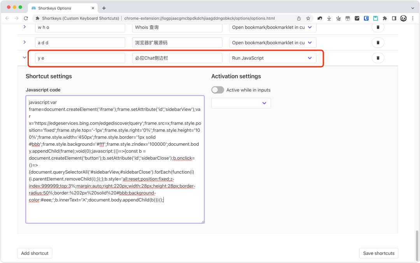The image size is (420, 263).
Task: Expand the 'w h o' shortcut row
Action: click(x=24, y=27)
